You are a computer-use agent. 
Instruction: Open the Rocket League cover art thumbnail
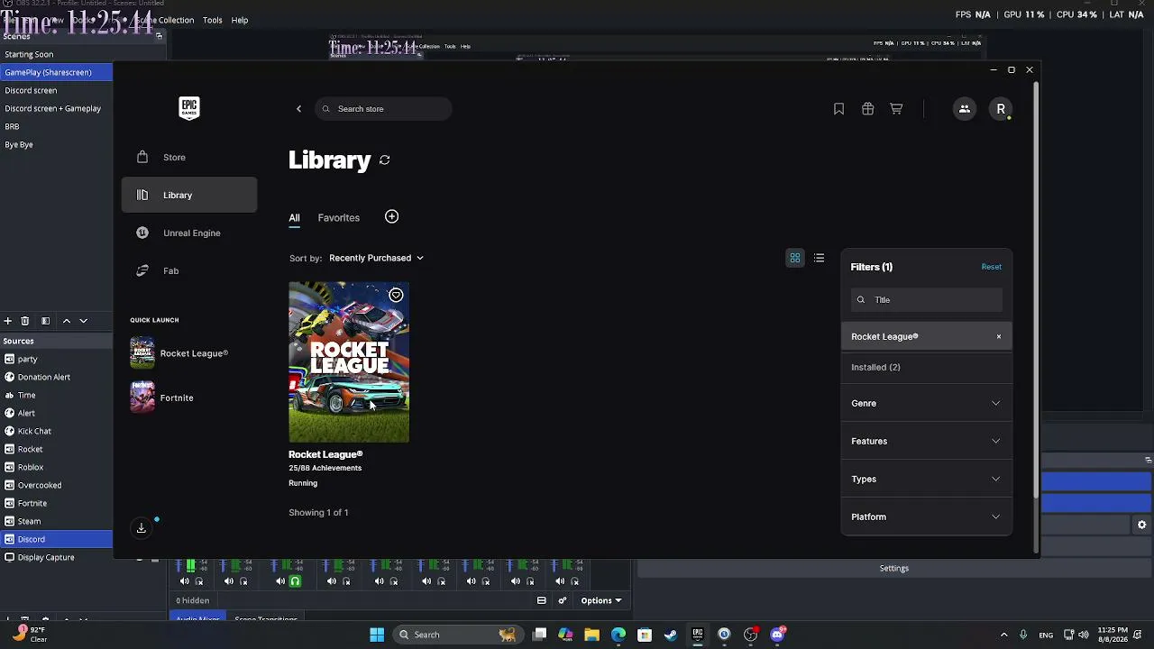point(349,362)
